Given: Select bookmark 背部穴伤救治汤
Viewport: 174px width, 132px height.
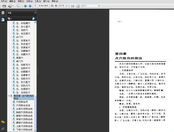Looking at the screenshot, I should pos(24,119).
